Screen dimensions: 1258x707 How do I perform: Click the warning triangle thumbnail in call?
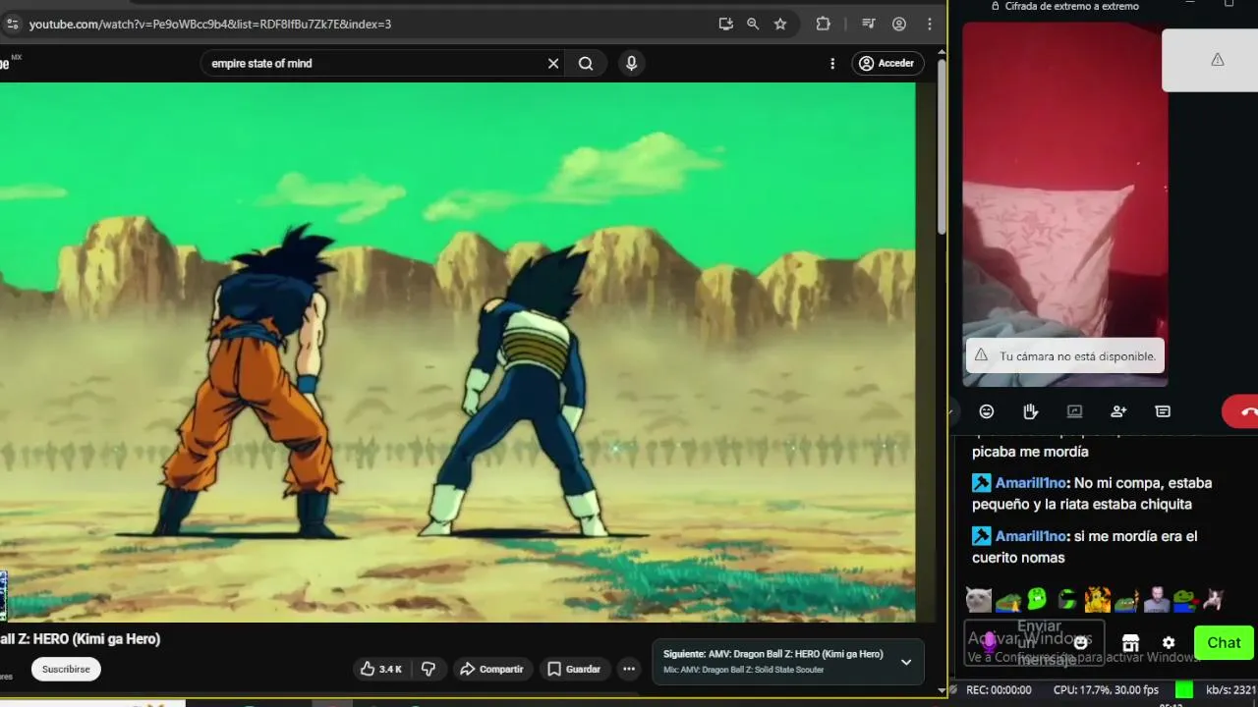pos(1211,60)
